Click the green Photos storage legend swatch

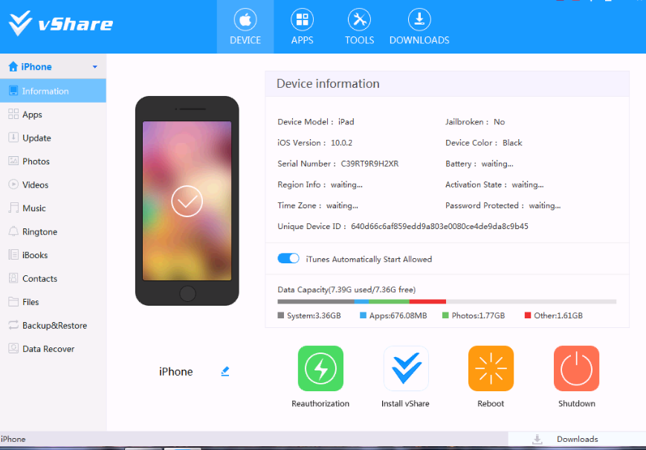coord(445,315)
